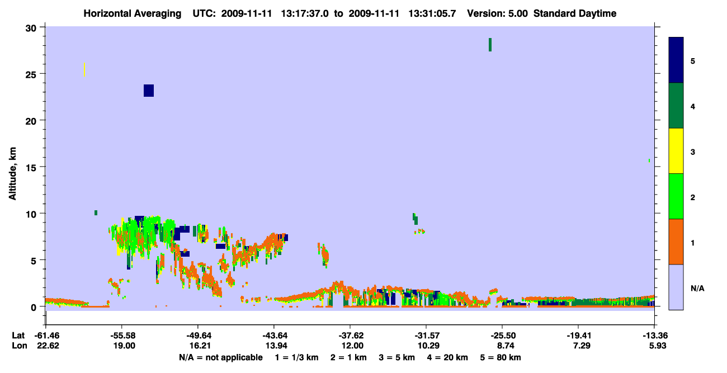
Task: Click latitude value -55.58
Action: click(x=121, y=336)
